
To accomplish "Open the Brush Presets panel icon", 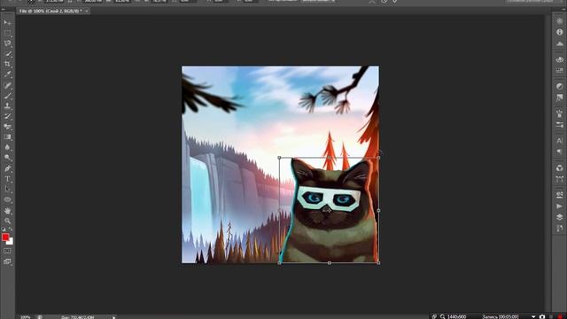I will [x=559, y=125].
